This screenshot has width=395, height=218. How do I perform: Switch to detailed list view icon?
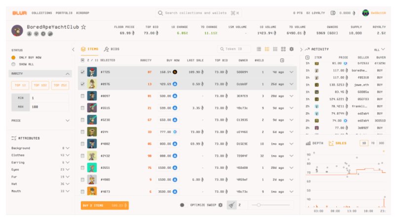(267, 49)
